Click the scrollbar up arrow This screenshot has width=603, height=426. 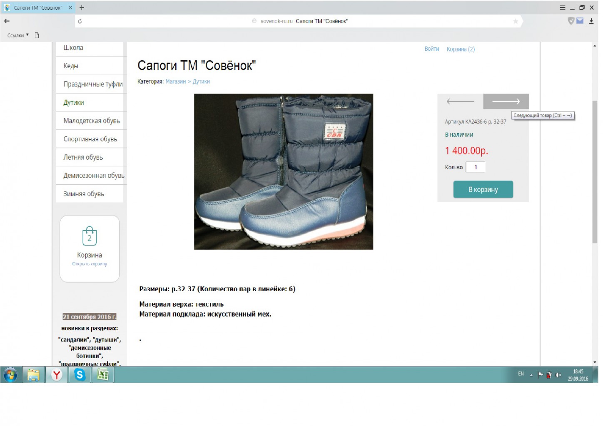[595, 45]
